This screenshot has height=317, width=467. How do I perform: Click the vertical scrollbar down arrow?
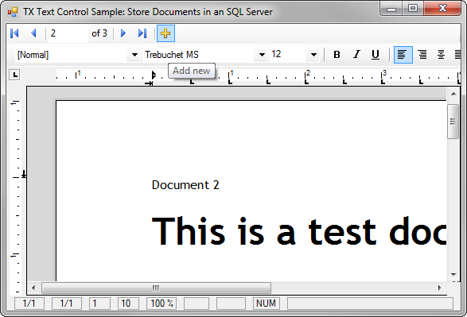pyautogui.click(x=453, y=274)
